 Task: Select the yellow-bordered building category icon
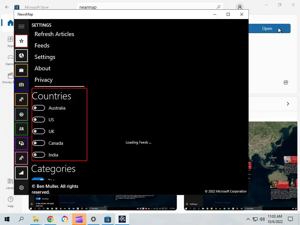pyautogui.click(x=21, y=70)
